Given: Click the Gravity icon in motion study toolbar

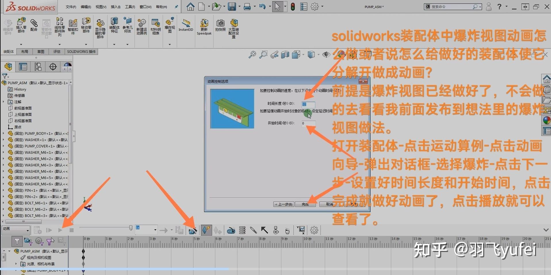Looking at the screenshot, I should pyautogui.click(x=287, y=230).
